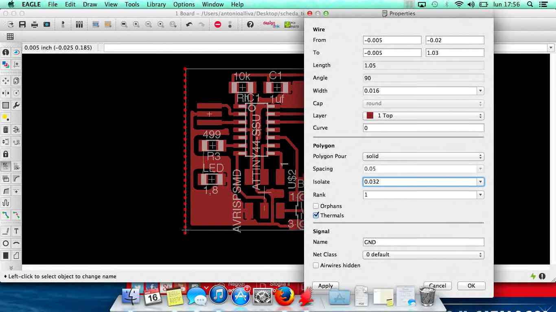The width and height of the screenshot is (556, 312).
Task: Enable the Orphans checkbox
Action: (316, 206)
